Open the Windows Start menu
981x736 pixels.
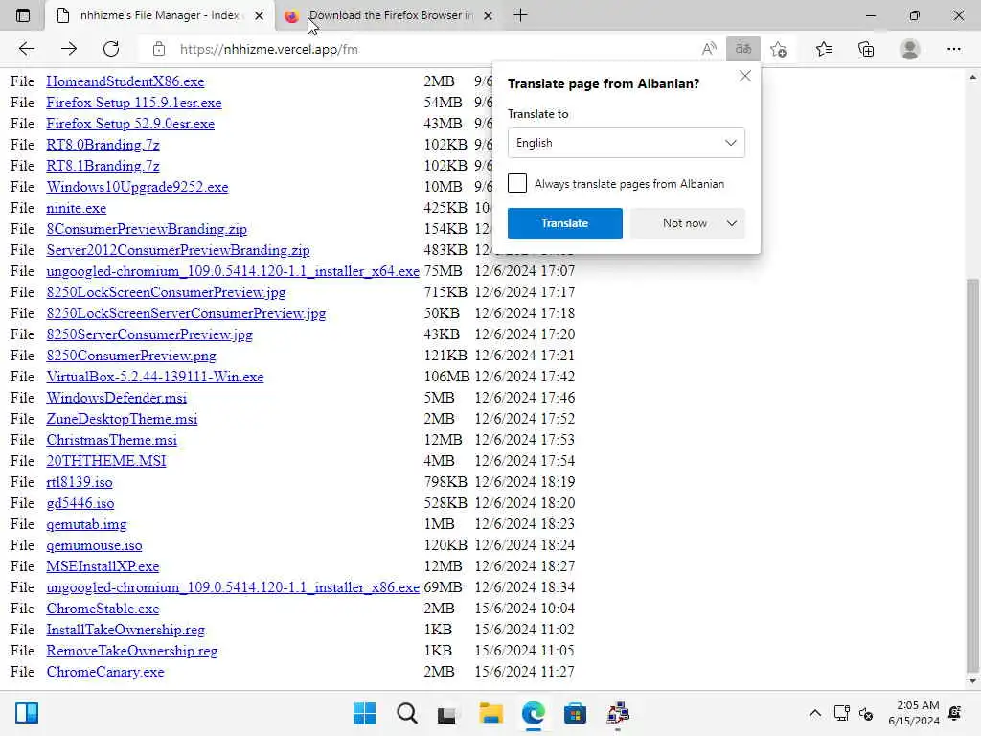365,713
